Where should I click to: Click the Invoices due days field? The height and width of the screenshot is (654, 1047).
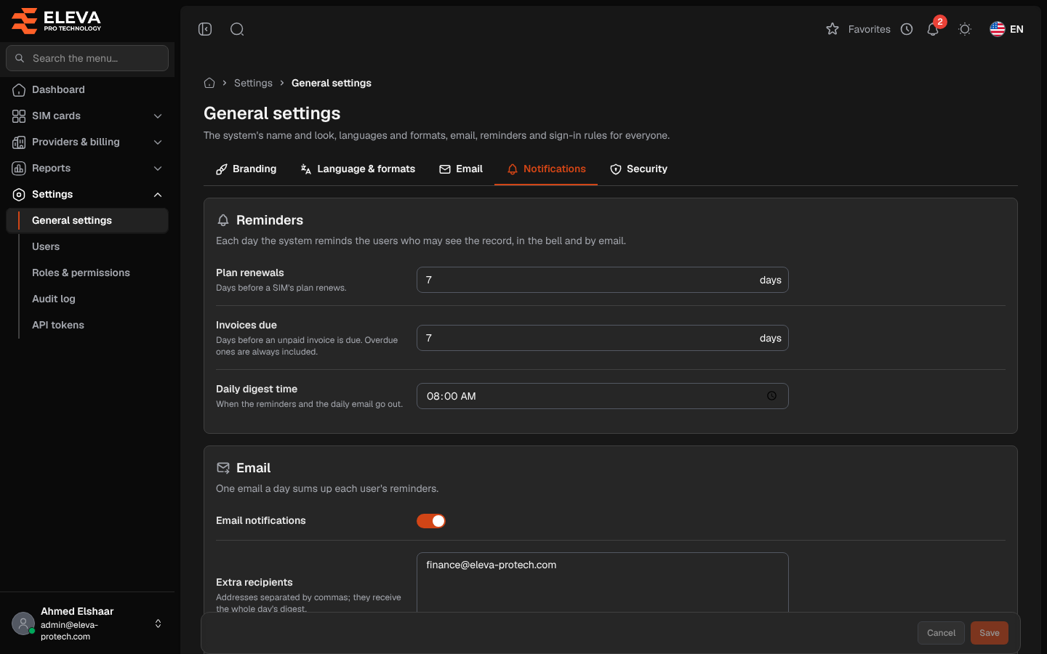603,338
